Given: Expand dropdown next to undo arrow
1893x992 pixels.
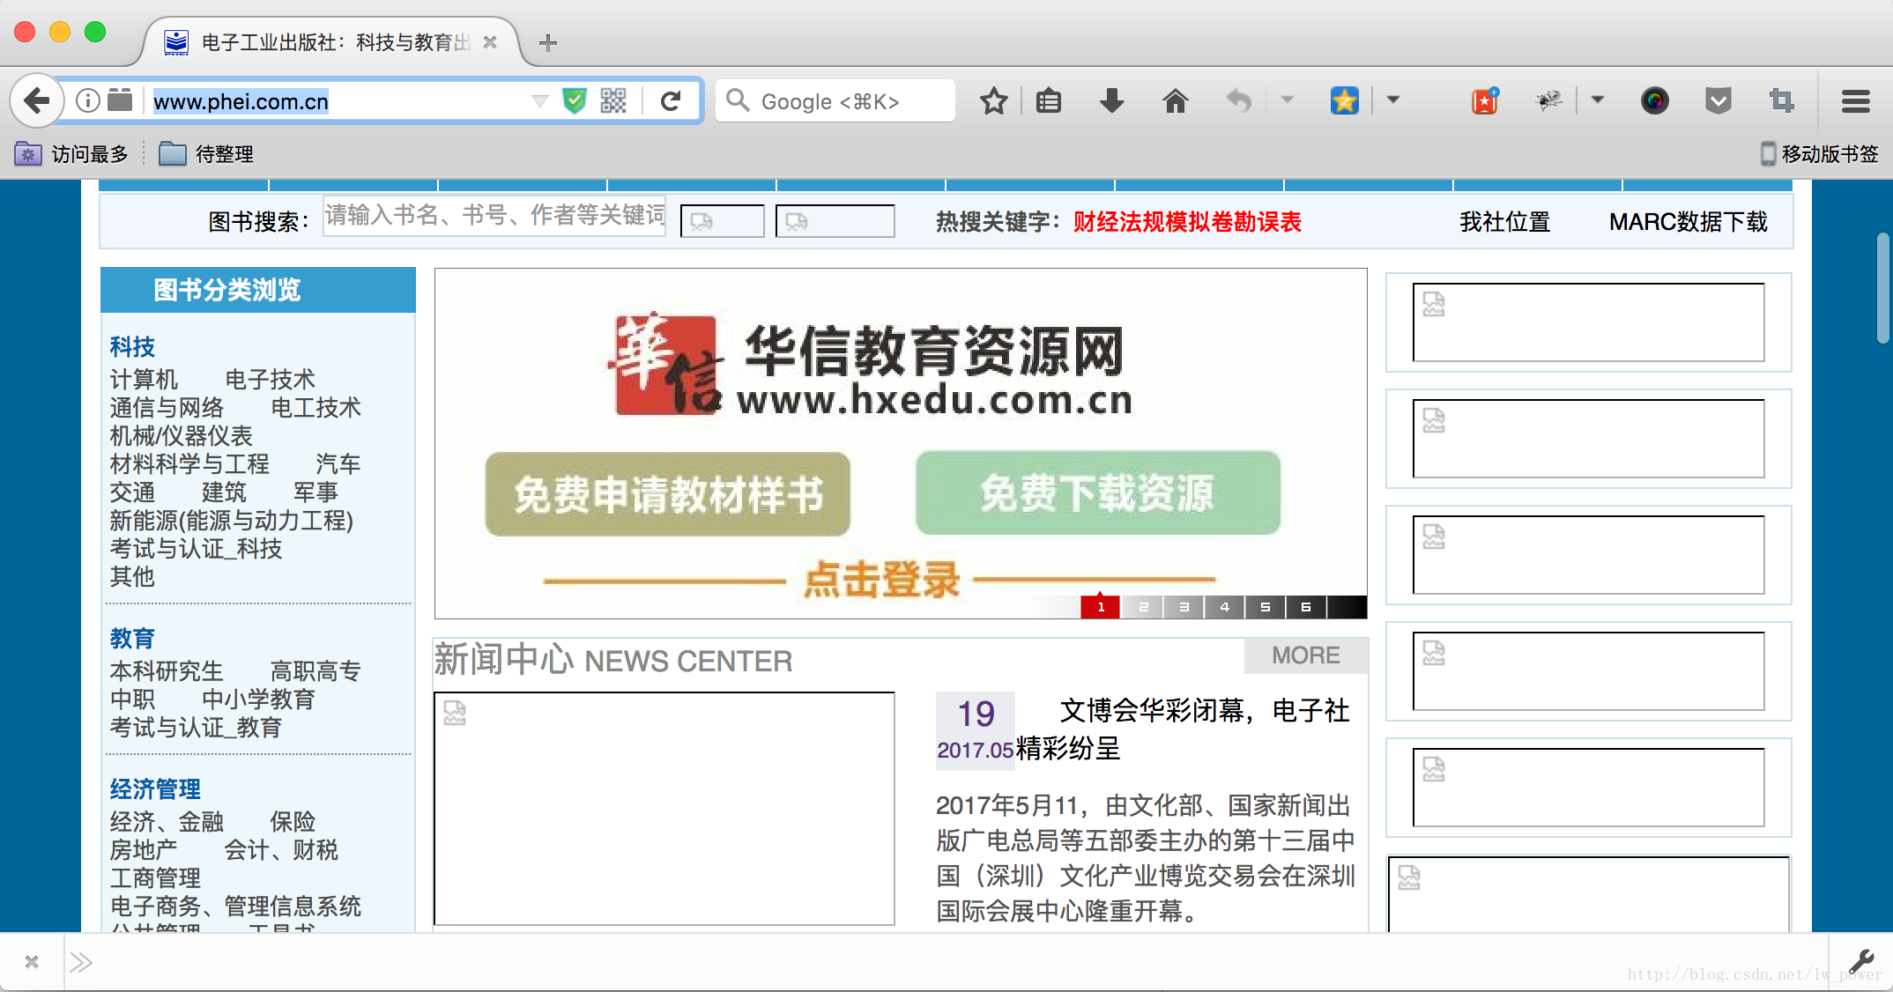Looking at the screenshot, I should pos(1288,100).
